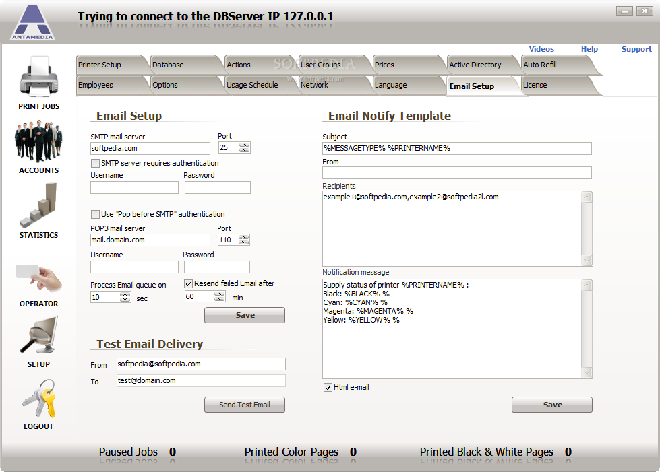The height and width of the screenshot is (472, 660).
Task: Decrease POP3 port 110 spinner
Action: (244, 242)
